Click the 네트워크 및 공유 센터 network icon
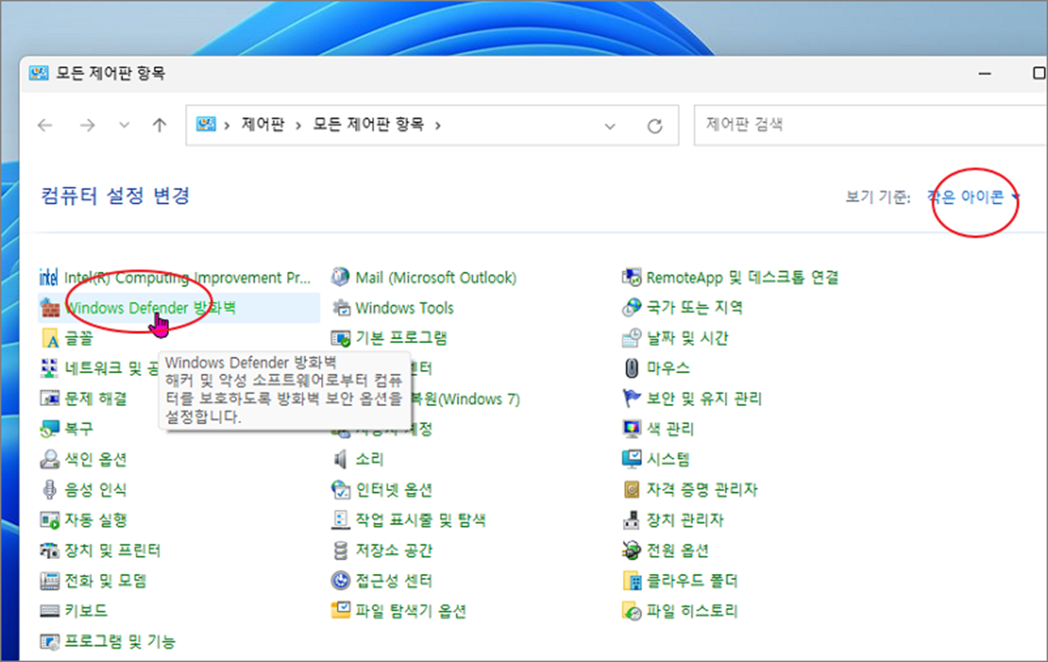The width and height of the screenshot is (1048, 662). (49, 368)
